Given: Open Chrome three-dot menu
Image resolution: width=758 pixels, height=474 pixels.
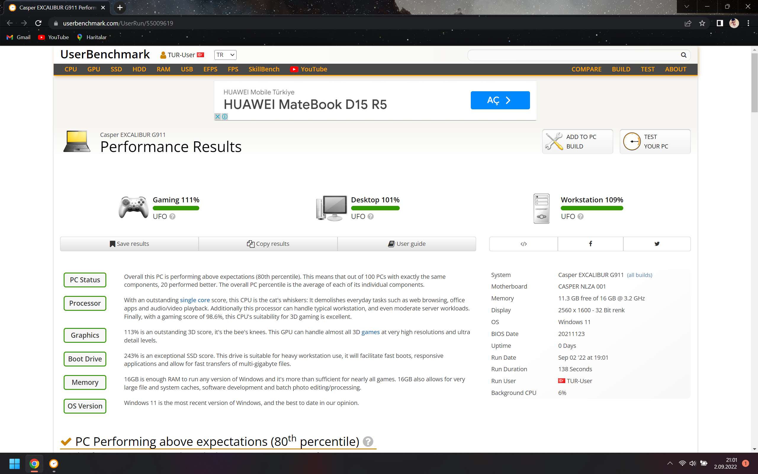Looking at the screenshot, I should pos(748,23).
